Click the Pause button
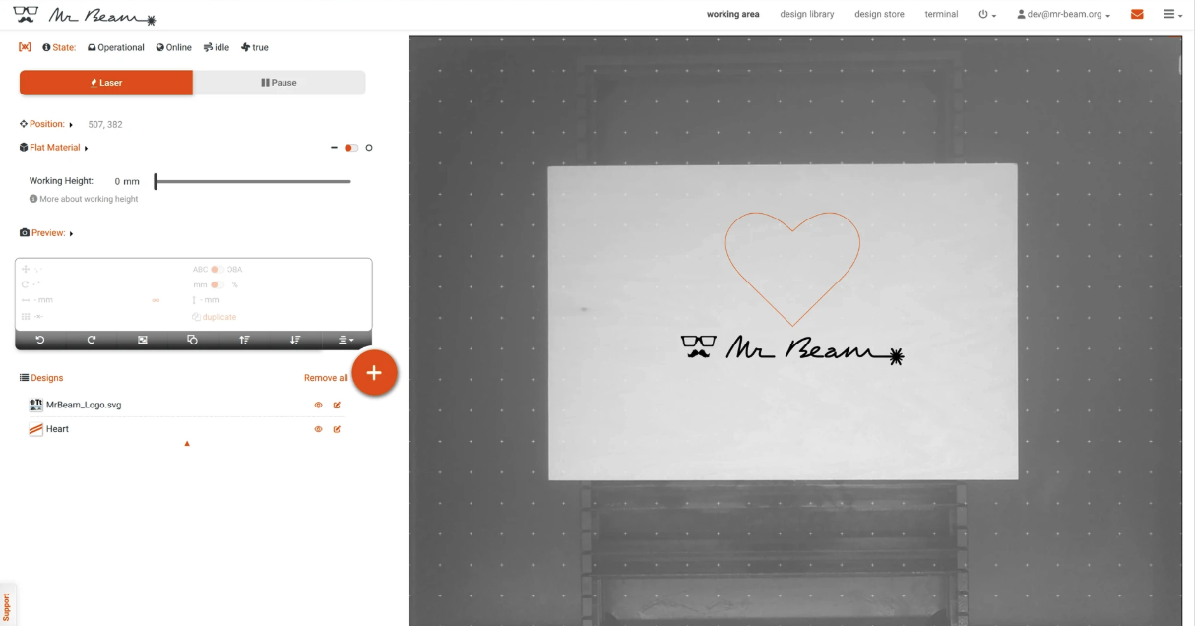The image size is (1195, 626). [279, 83]
